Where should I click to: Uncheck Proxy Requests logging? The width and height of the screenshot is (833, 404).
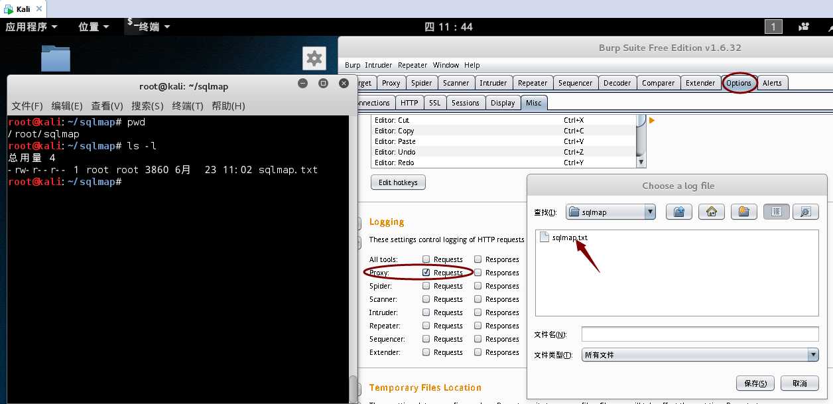426,273
